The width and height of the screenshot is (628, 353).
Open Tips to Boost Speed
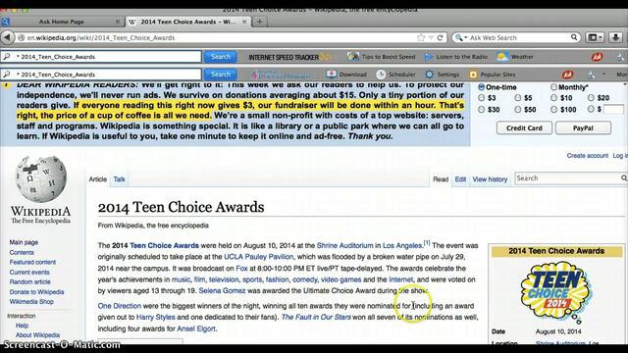(382, 57)
